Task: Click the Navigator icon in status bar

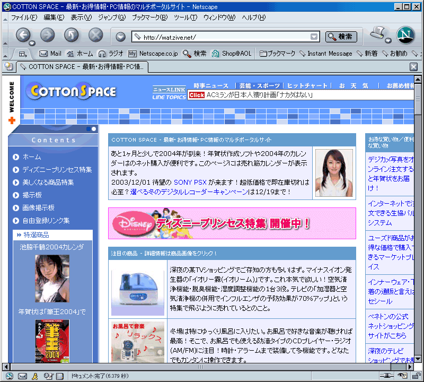Action: (10, 376)
